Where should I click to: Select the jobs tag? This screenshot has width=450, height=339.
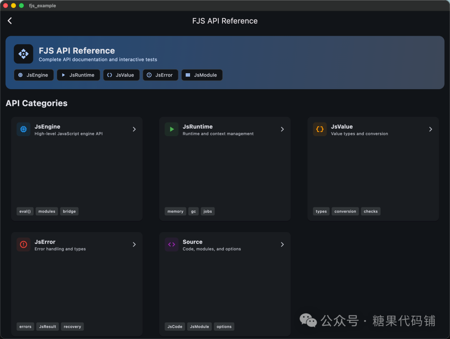click(x=207, y=212)
